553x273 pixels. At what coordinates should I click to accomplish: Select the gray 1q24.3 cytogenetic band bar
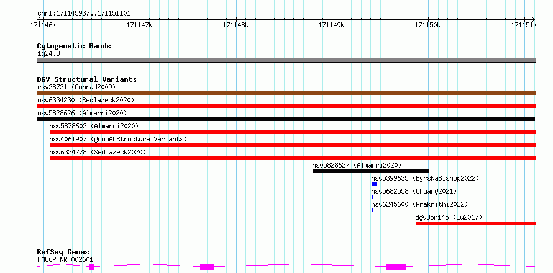[286, 60]
